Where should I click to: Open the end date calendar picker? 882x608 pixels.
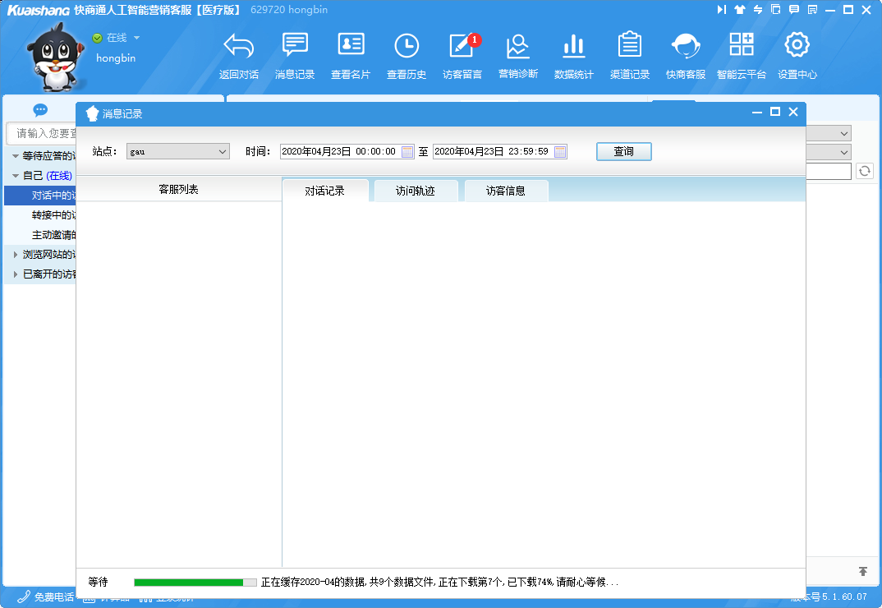[x=560, y=152]
